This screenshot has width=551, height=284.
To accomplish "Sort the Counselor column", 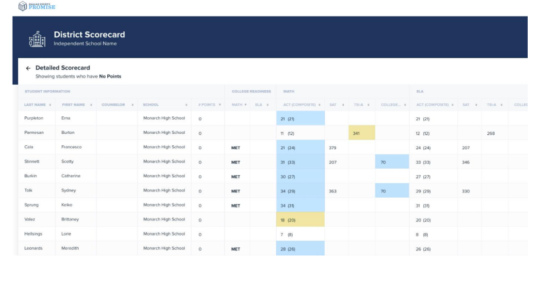I will point(133,105).
